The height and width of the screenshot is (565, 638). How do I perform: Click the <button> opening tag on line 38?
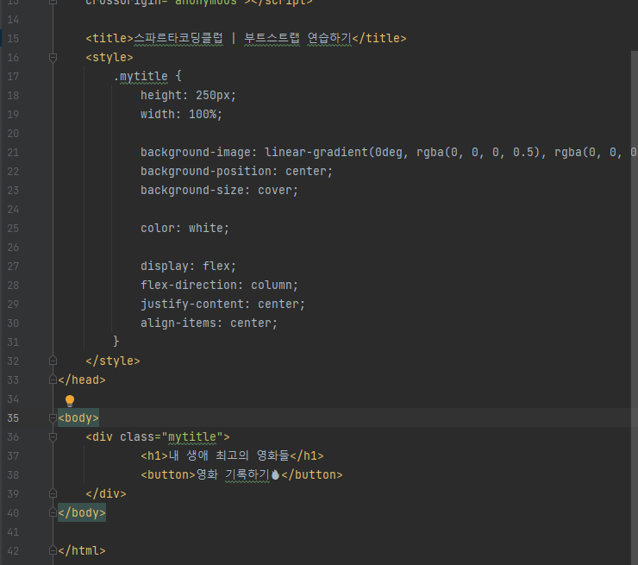coord(168,475)
